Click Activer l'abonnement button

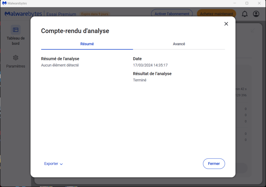[x=172, y=14]
